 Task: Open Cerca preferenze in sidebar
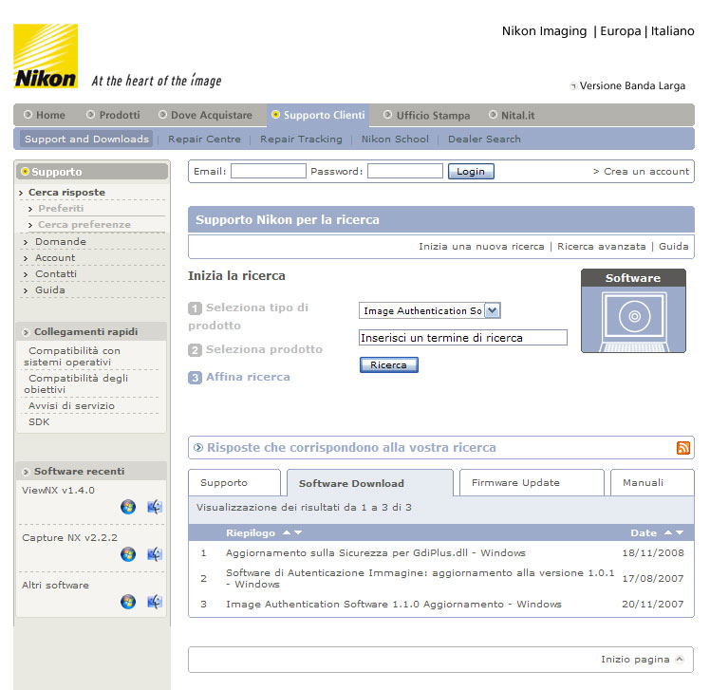click(84, 225)
